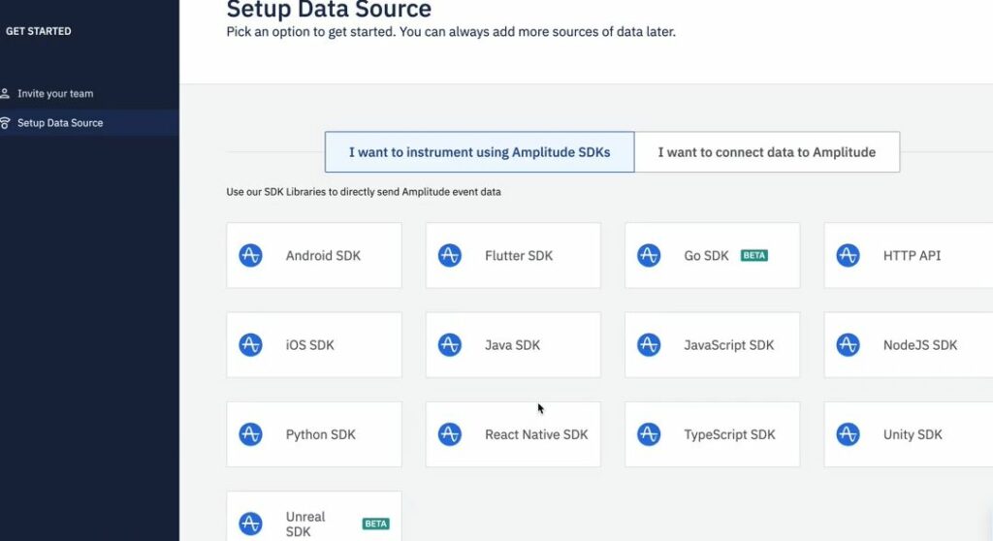This screenshot has height=541, width=993.
Task: Choose the Android SDK label
Action: point(323,256)
